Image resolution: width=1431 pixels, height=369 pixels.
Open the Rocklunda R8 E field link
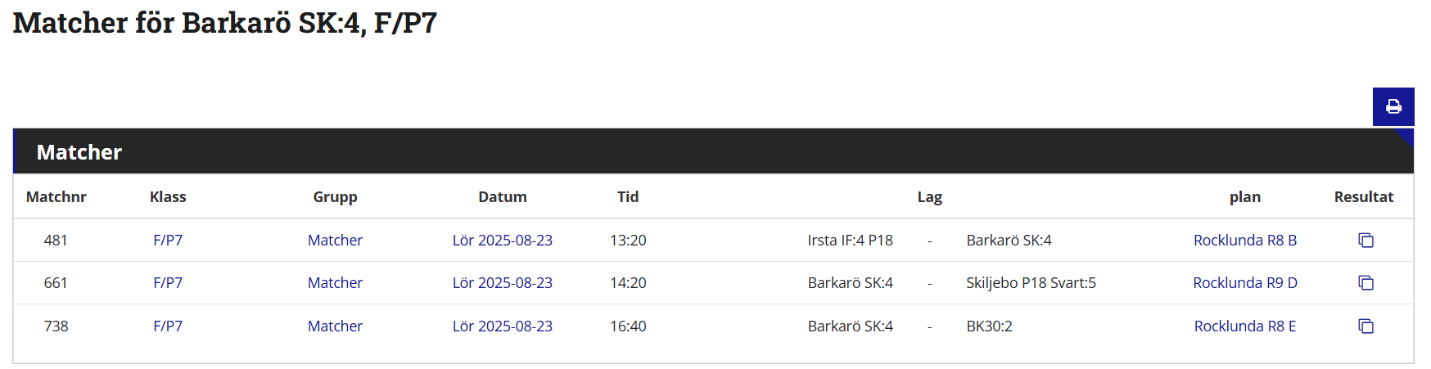tap(1244, 326)
